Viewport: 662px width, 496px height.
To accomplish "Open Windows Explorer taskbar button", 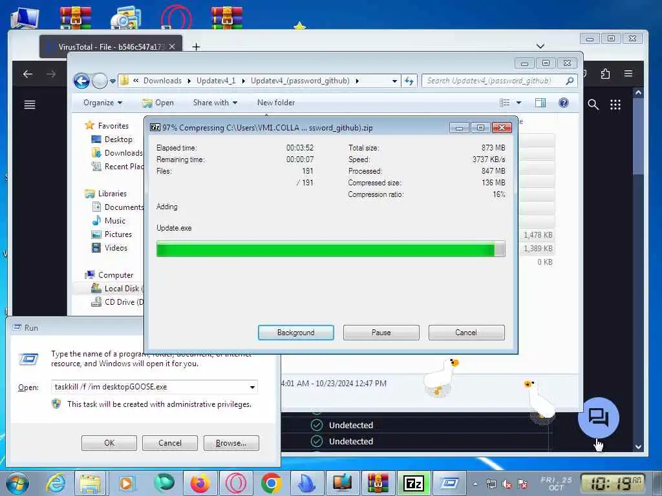I will pos(90,483).
